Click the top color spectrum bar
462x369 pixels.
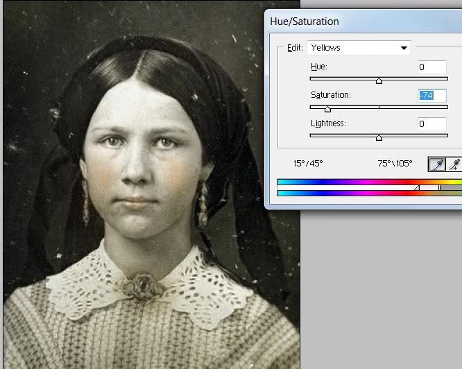click(x=370, y=182)
